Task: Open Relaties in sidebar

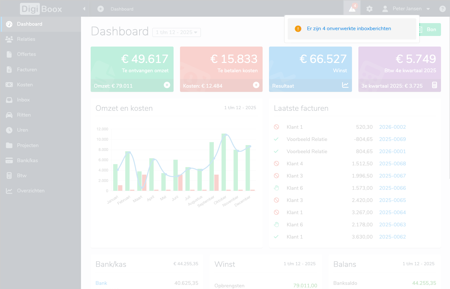Action: point(26,39)
